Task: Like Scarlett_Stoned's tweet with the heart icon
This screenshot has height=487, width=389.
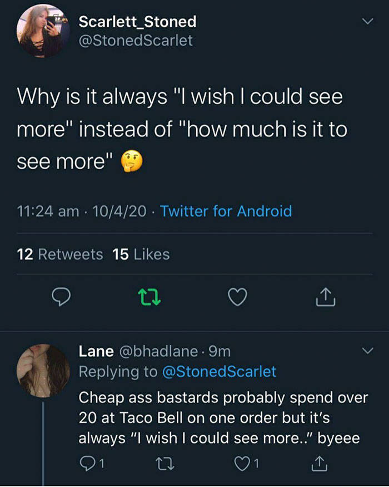Action: click(237, 297)
